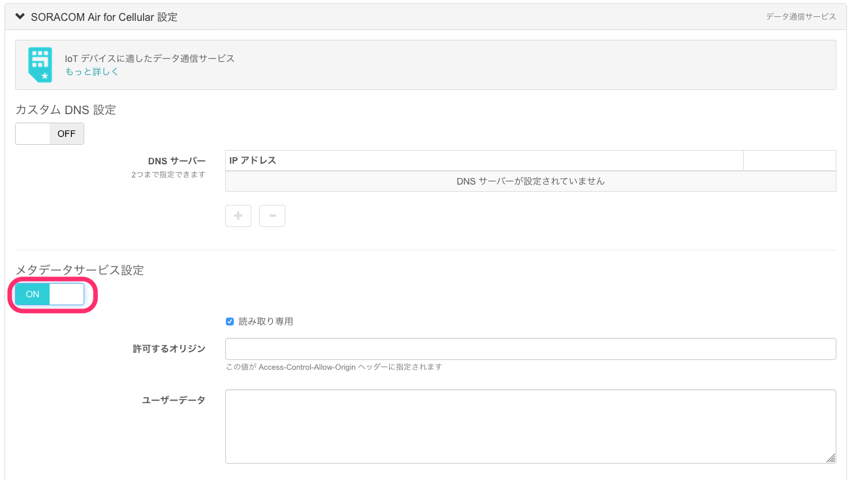Focus the 許可するオリジン input field

[x=530, y=348]
